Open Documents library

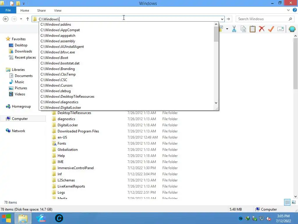click(24, 76)
